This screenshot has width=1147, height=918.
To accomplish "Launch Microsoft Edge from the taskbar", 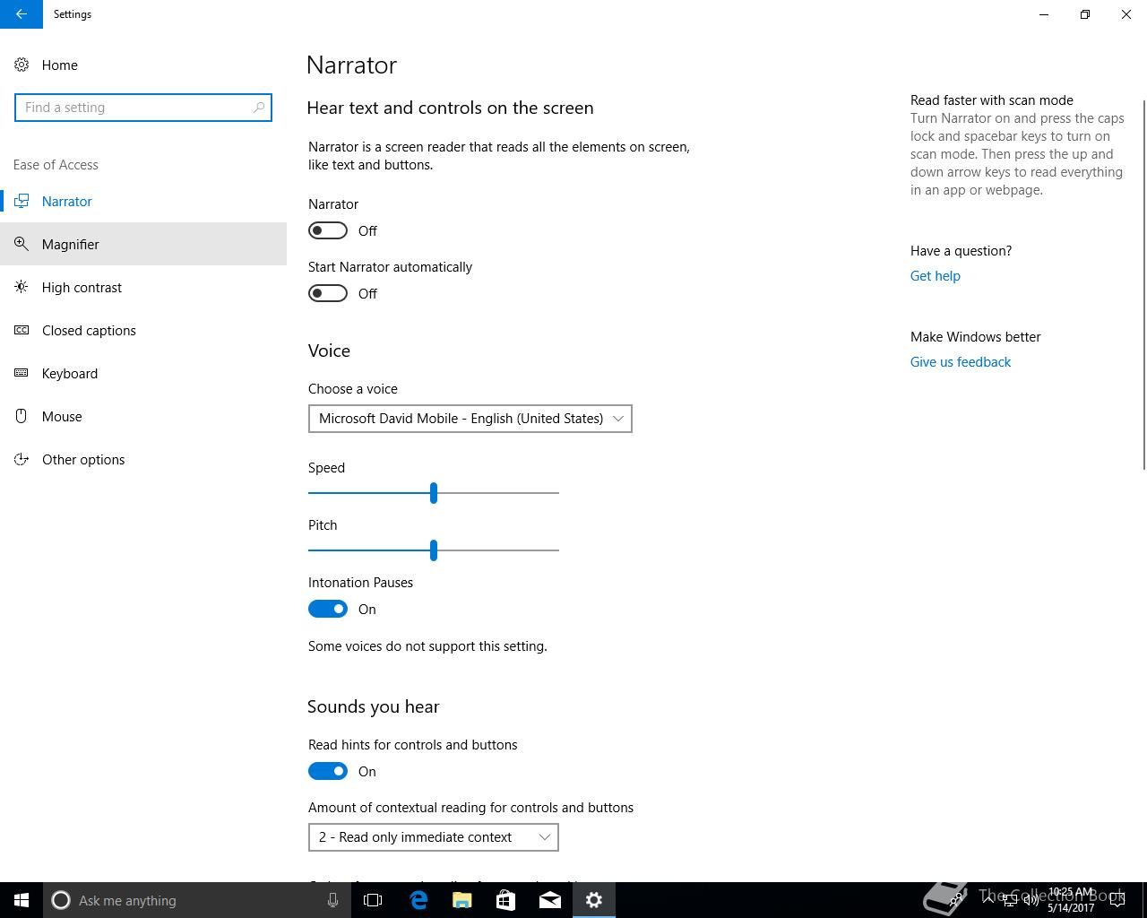I will pyautogui.click(x=418, y=900).
